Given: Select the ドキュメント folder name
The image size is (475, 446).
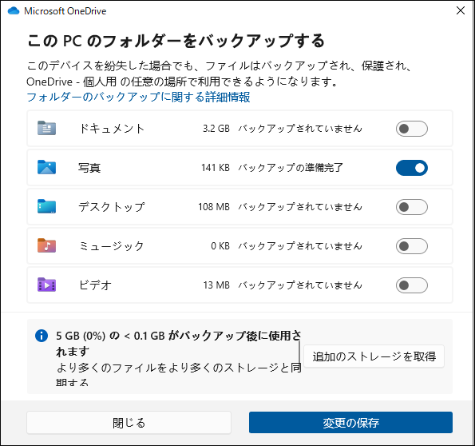Looking at the screenshot, I should click(x=112, y=129).
